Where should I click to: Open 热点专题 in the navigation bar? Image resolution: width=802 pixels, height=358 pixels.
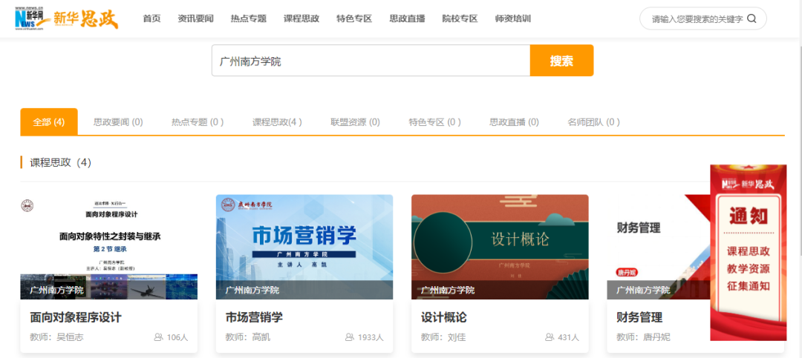click(248, 19)
